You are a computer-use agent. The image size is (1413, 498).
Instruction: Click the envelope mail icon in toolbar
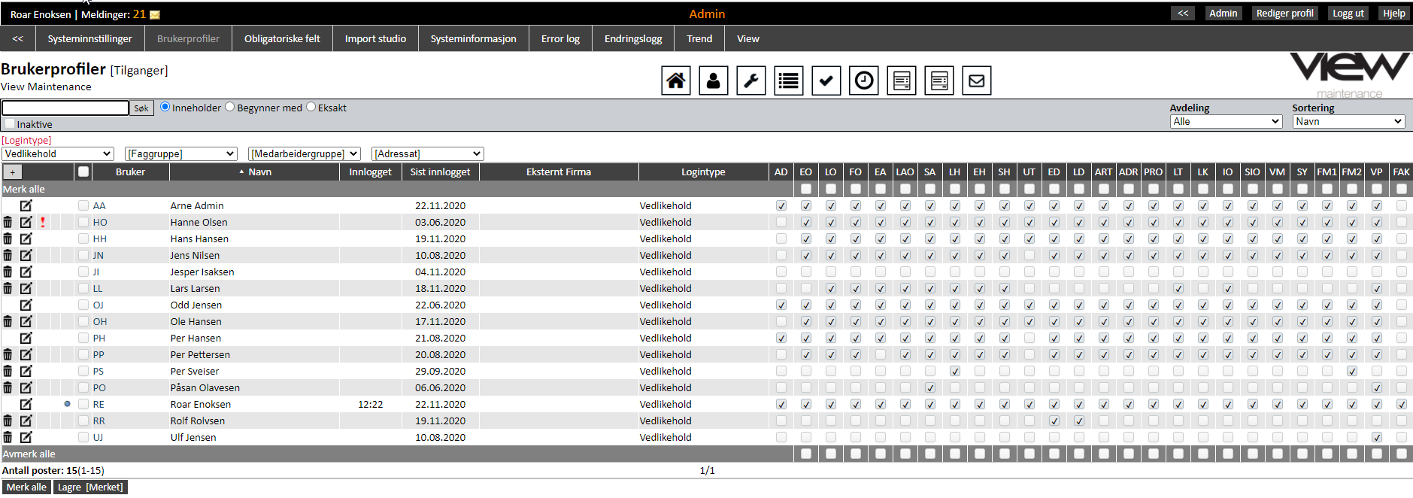pos(976,80)
